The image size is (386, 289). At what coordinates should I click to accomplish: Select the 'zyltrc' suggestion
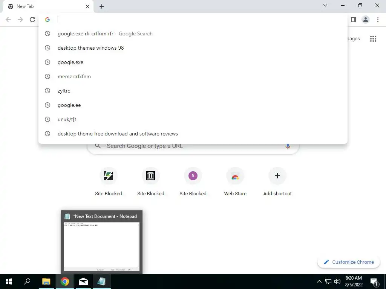pyautogui.click(x=193, y=91)
